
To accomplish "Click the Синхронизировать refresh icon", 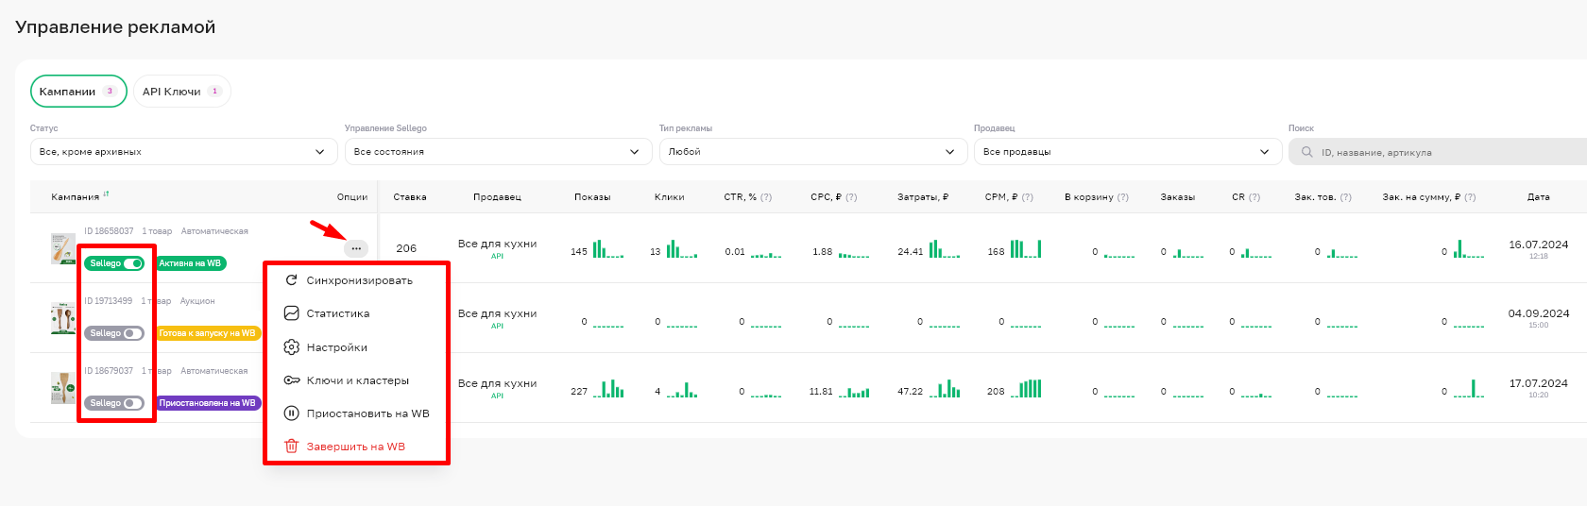I will click(x=292, y=280).
